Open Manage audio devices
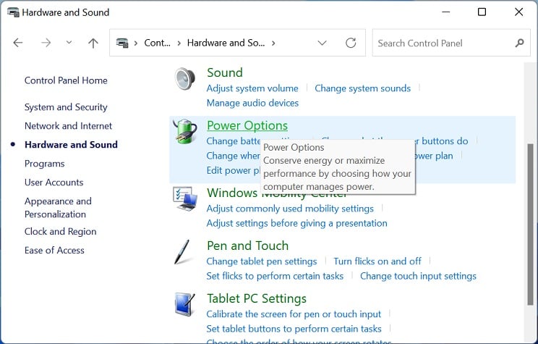 point(252,103)
